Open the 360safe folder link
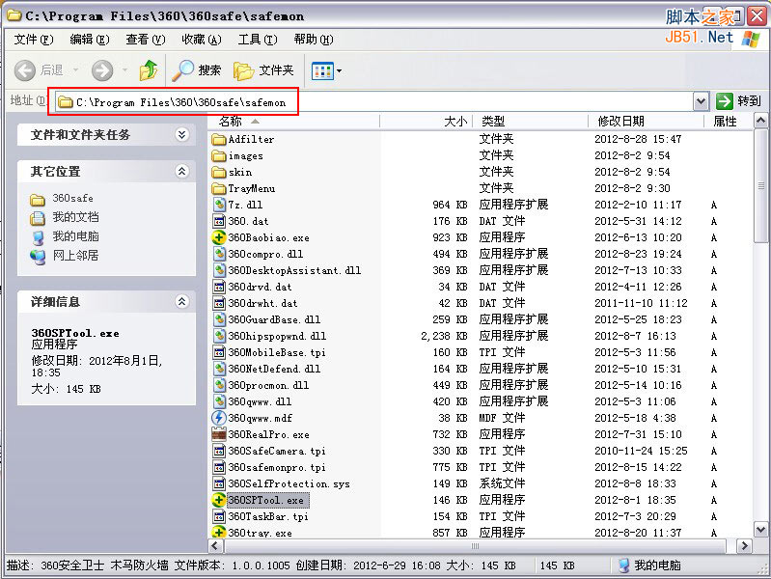771x579 pixels. coord(72,198)
